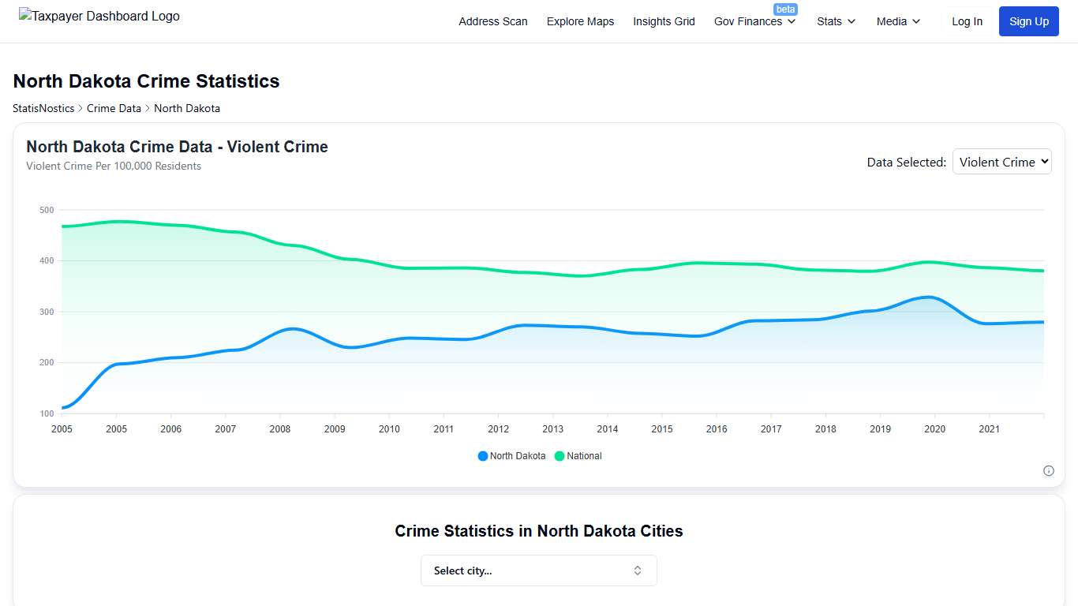
Task: Click the chevron icon in the city selector
Action: pos(637,570)
